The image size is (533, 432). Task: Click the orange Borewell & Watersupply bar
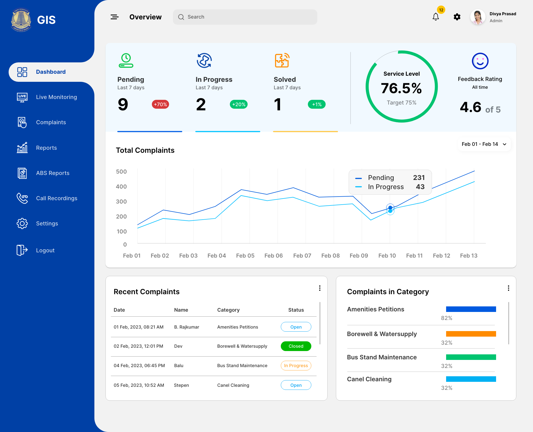tap(471, 334)
